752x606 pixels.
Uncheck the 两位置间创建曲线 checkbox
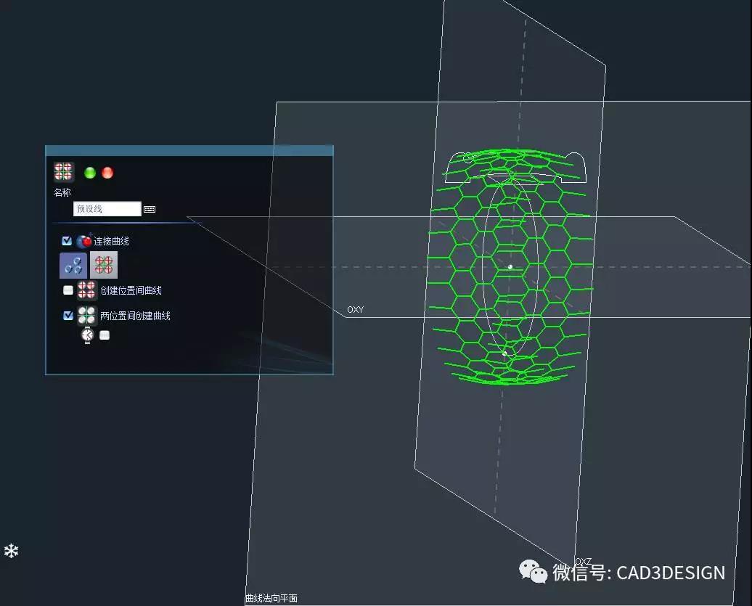[x=68, y=316]
